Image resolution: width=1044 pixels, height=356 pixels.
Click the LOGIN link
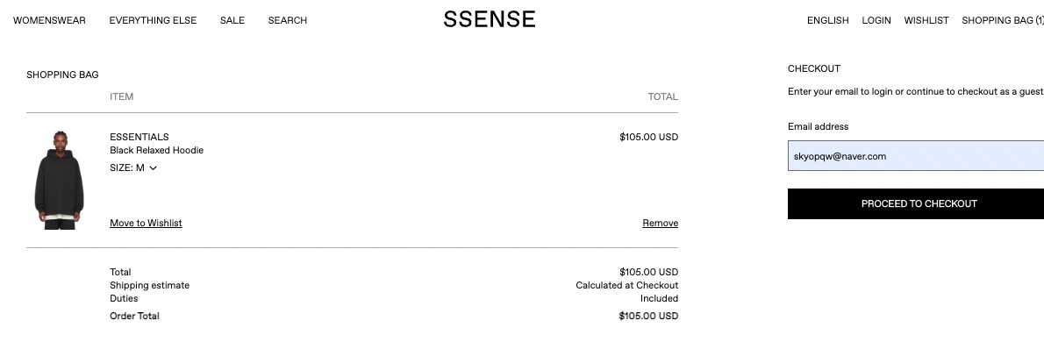click(x=876, y=20)
